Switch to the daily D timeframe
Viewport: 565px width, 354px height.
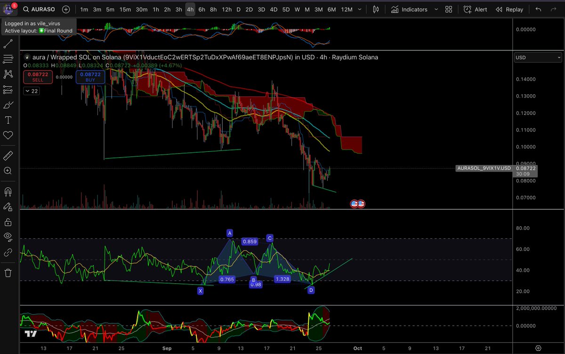[x=238, y=9]
